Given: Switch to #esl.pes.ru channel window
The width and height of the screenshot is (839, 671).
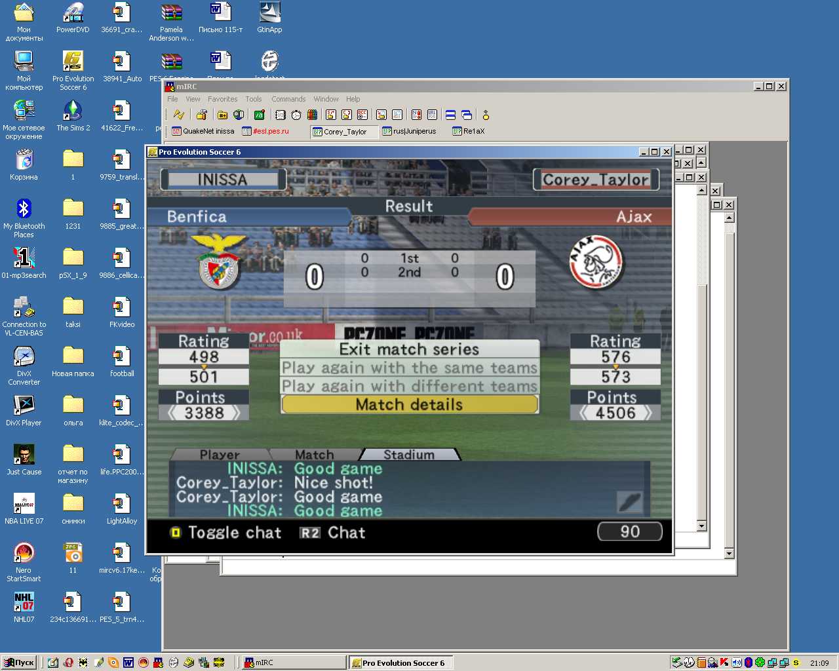Looking at the screenshot, I should (x=265, y=131).
